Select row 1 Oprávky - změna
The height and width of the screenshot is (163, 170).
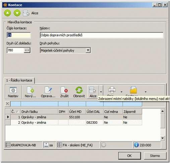[x=74, y=117]
